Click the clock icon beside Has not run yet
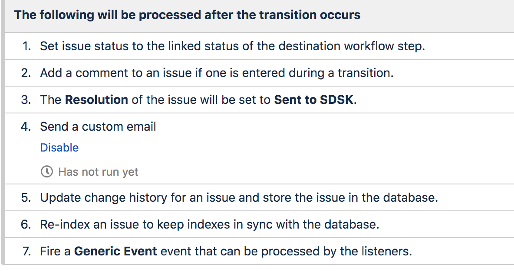This screenshot has width=514, height=271. [46, 171]
